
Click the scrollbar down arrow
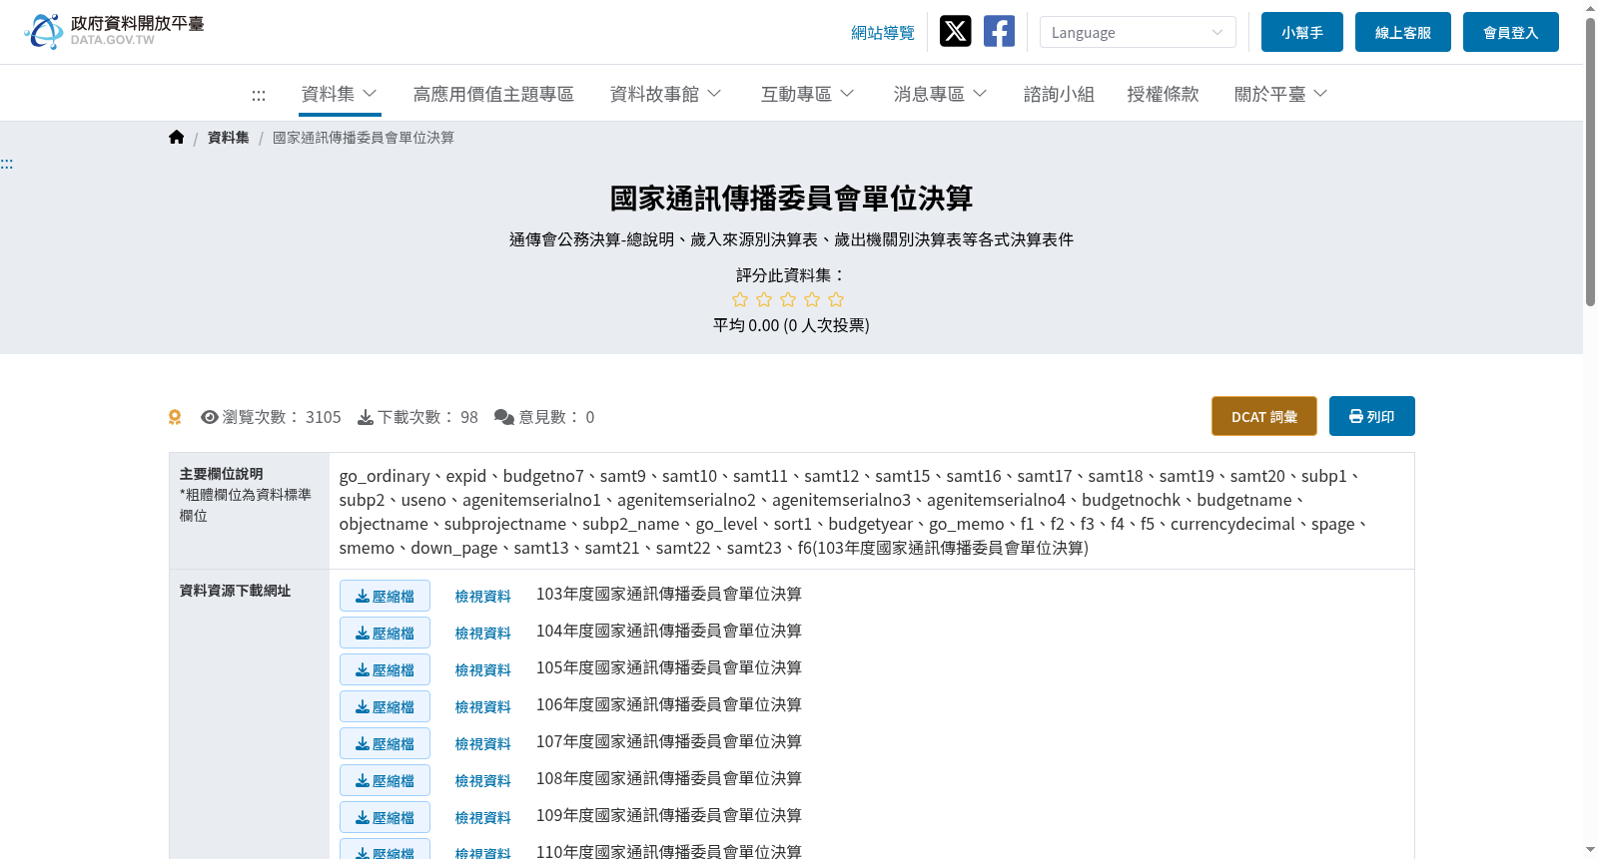tap(1590, 850)
